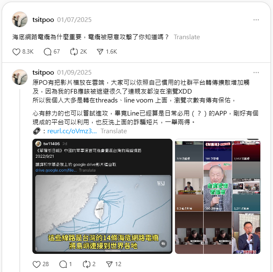The width and height of the screenshot is (273, 272).
Task: Open comments on the post with 67 replies
Action: click(x=48, y=52)
